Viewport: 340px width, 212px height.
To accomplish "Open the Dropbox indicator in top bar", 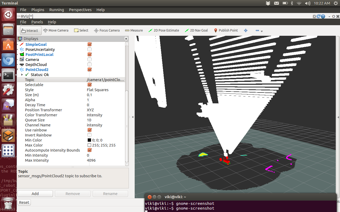I will click(x=268, y=3).
